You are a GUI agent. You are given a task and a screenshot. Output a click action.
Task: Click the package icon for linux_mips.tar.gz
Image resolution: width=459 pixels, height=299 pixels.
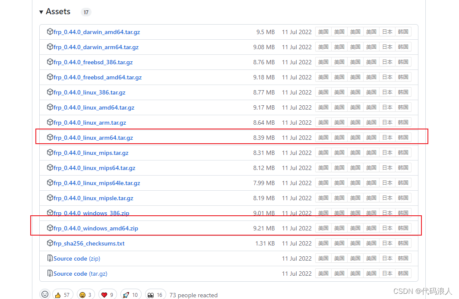coord(50,152)
